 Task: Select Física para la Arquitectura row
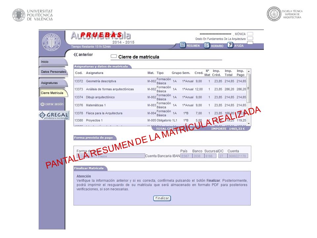160,113
